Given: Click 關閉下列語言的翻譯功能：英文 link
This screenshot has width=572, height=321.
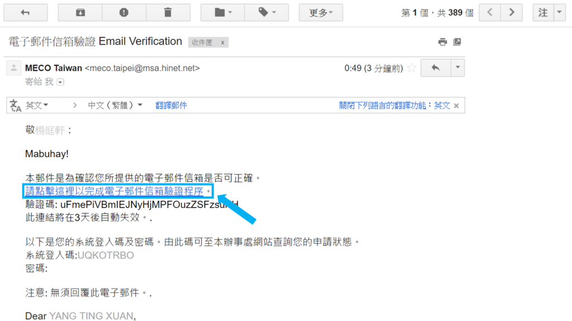Looking at the screenshot, I should click(394, 105).
